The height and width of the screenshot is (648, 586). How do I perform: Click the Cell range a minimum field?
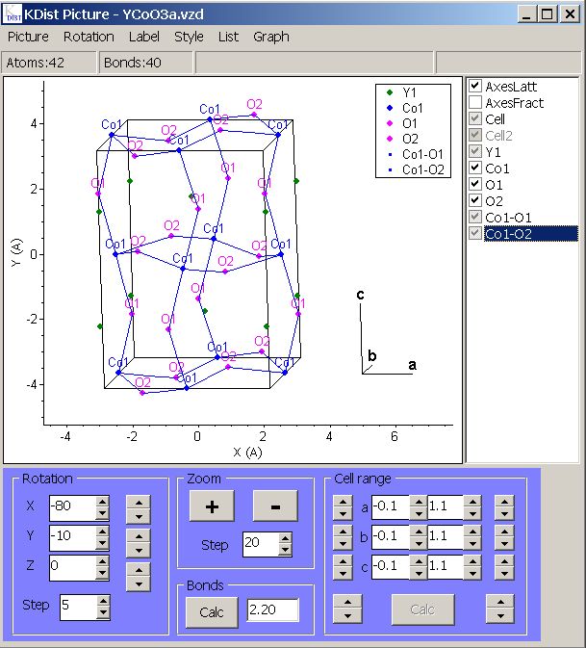coord(391,507)
